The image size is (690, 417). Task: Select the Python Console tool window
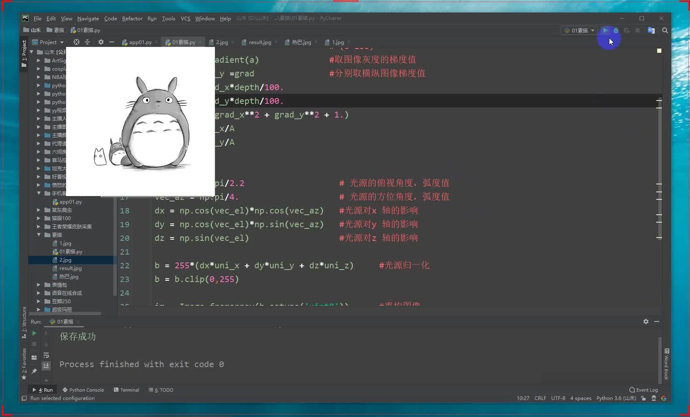pos(83,390)
